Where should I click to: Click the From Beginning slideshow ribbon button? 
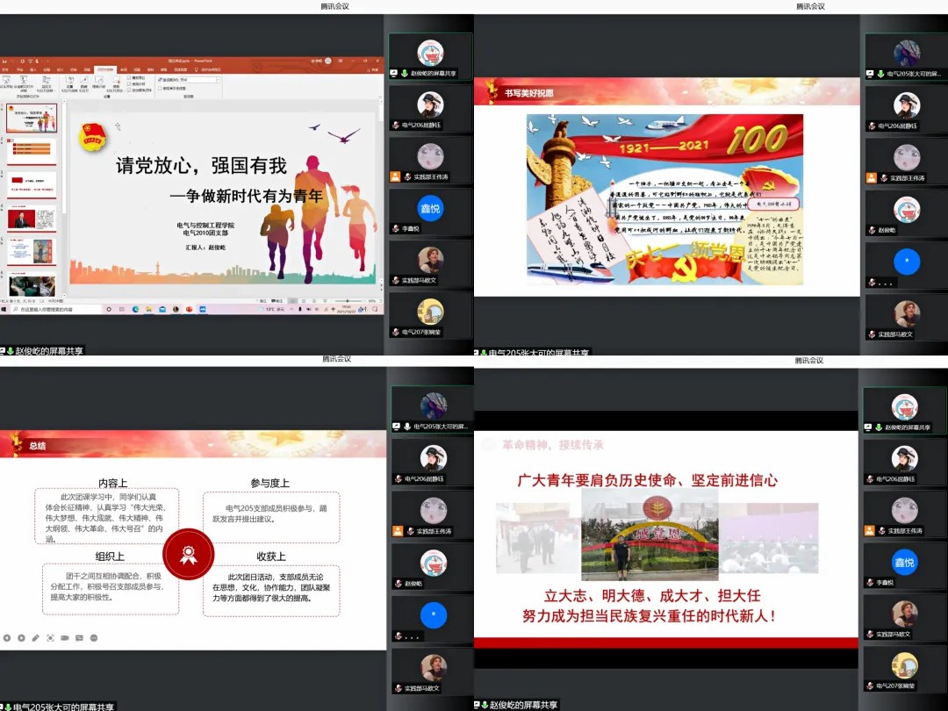click(6, 83)
